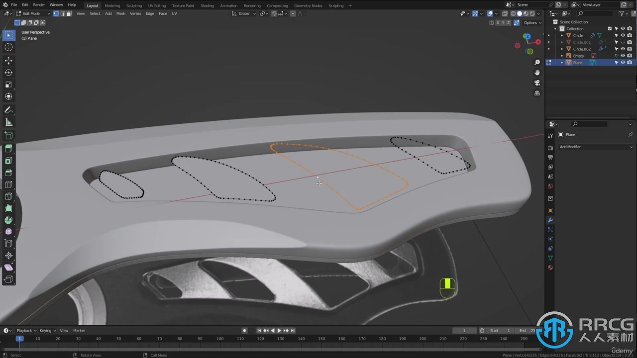The image size is (637, 358).
Task: Pick the Loop Cut tool
Action: coord(8,184)
